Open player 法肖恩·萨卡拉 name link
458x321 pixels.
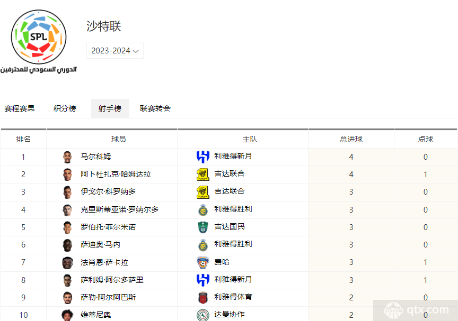tap(104, 262)
